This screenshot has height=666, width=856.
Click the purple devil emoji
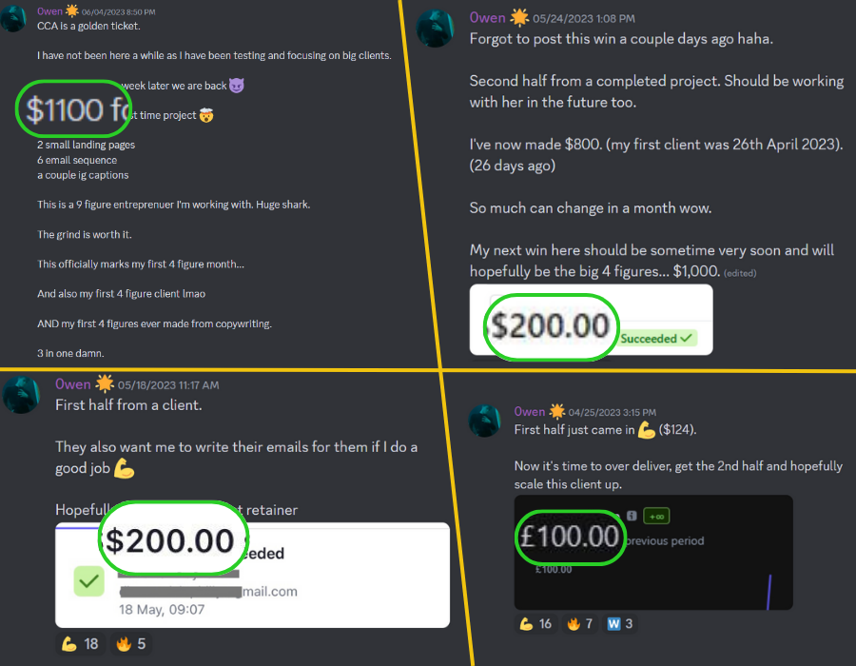(x=237, y=86)
